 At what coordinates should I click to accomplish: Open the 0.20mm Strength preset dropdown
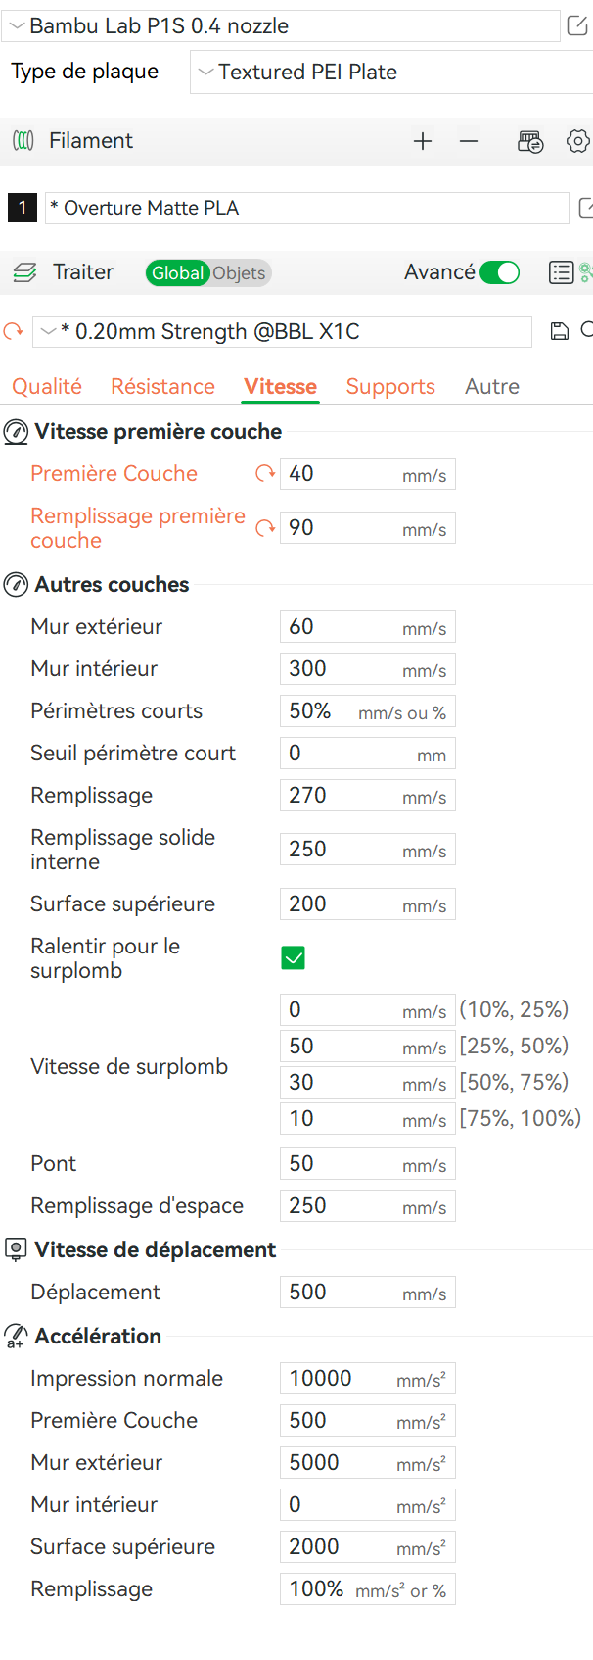coord(282,332)
